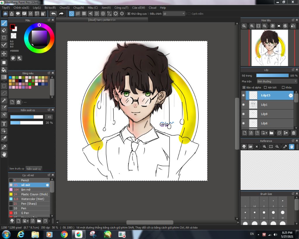Hide the Lớp1 layer
299x239 pixels.
click(244, 105)
